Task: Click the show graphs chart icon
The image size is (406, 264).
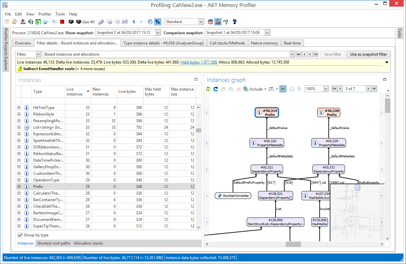Action: coord(124,22)
